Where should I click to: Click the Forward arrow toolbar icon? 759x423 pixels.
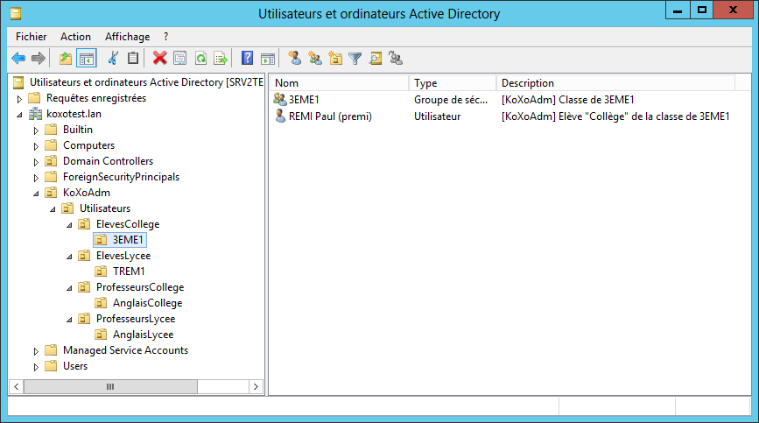point(39,59)
